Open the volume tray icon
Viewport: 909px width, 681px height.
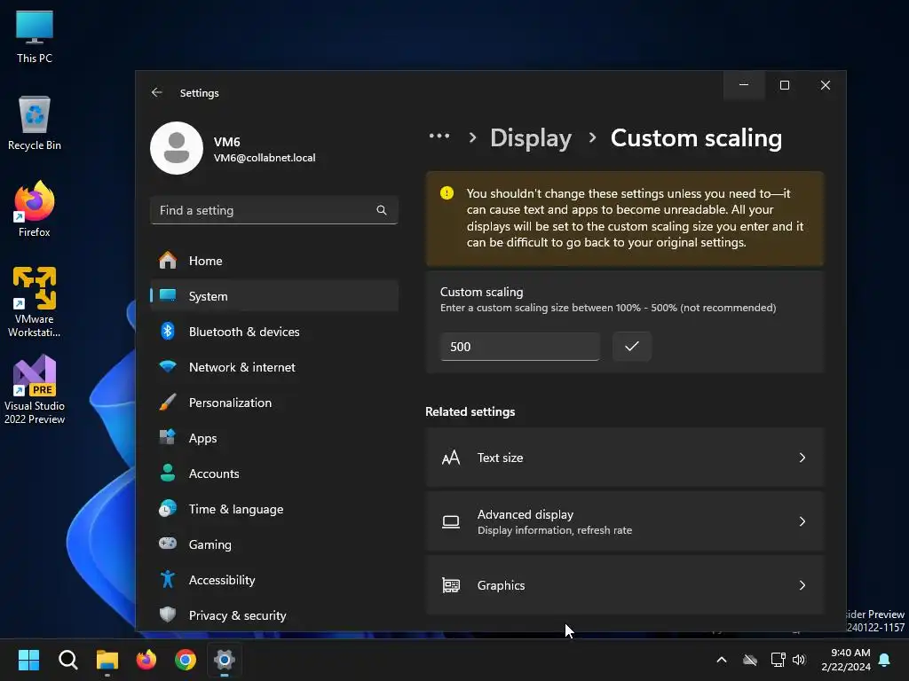coord(800,660)
